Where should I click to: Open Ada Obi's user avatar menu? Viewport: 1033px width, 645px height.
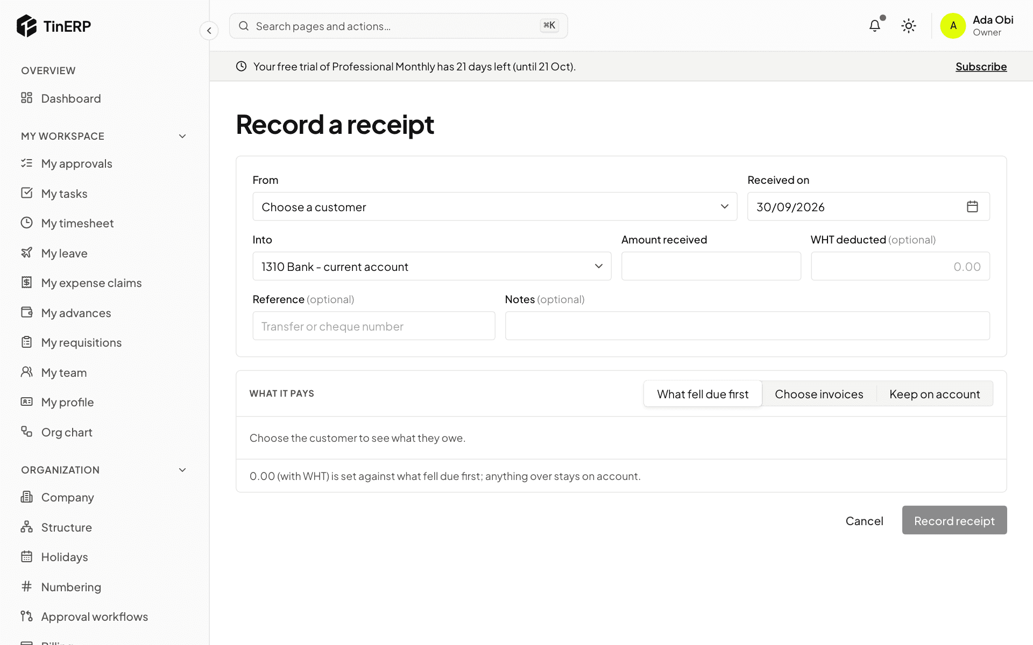tap(953, 26)
